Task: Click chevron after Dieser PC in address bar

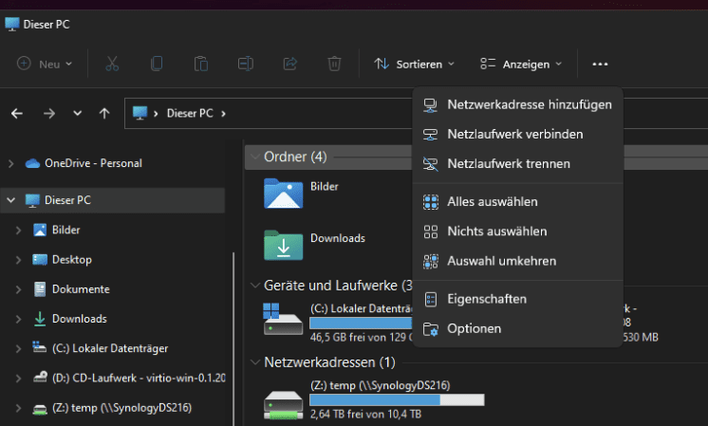Action: tap(224, 113)
